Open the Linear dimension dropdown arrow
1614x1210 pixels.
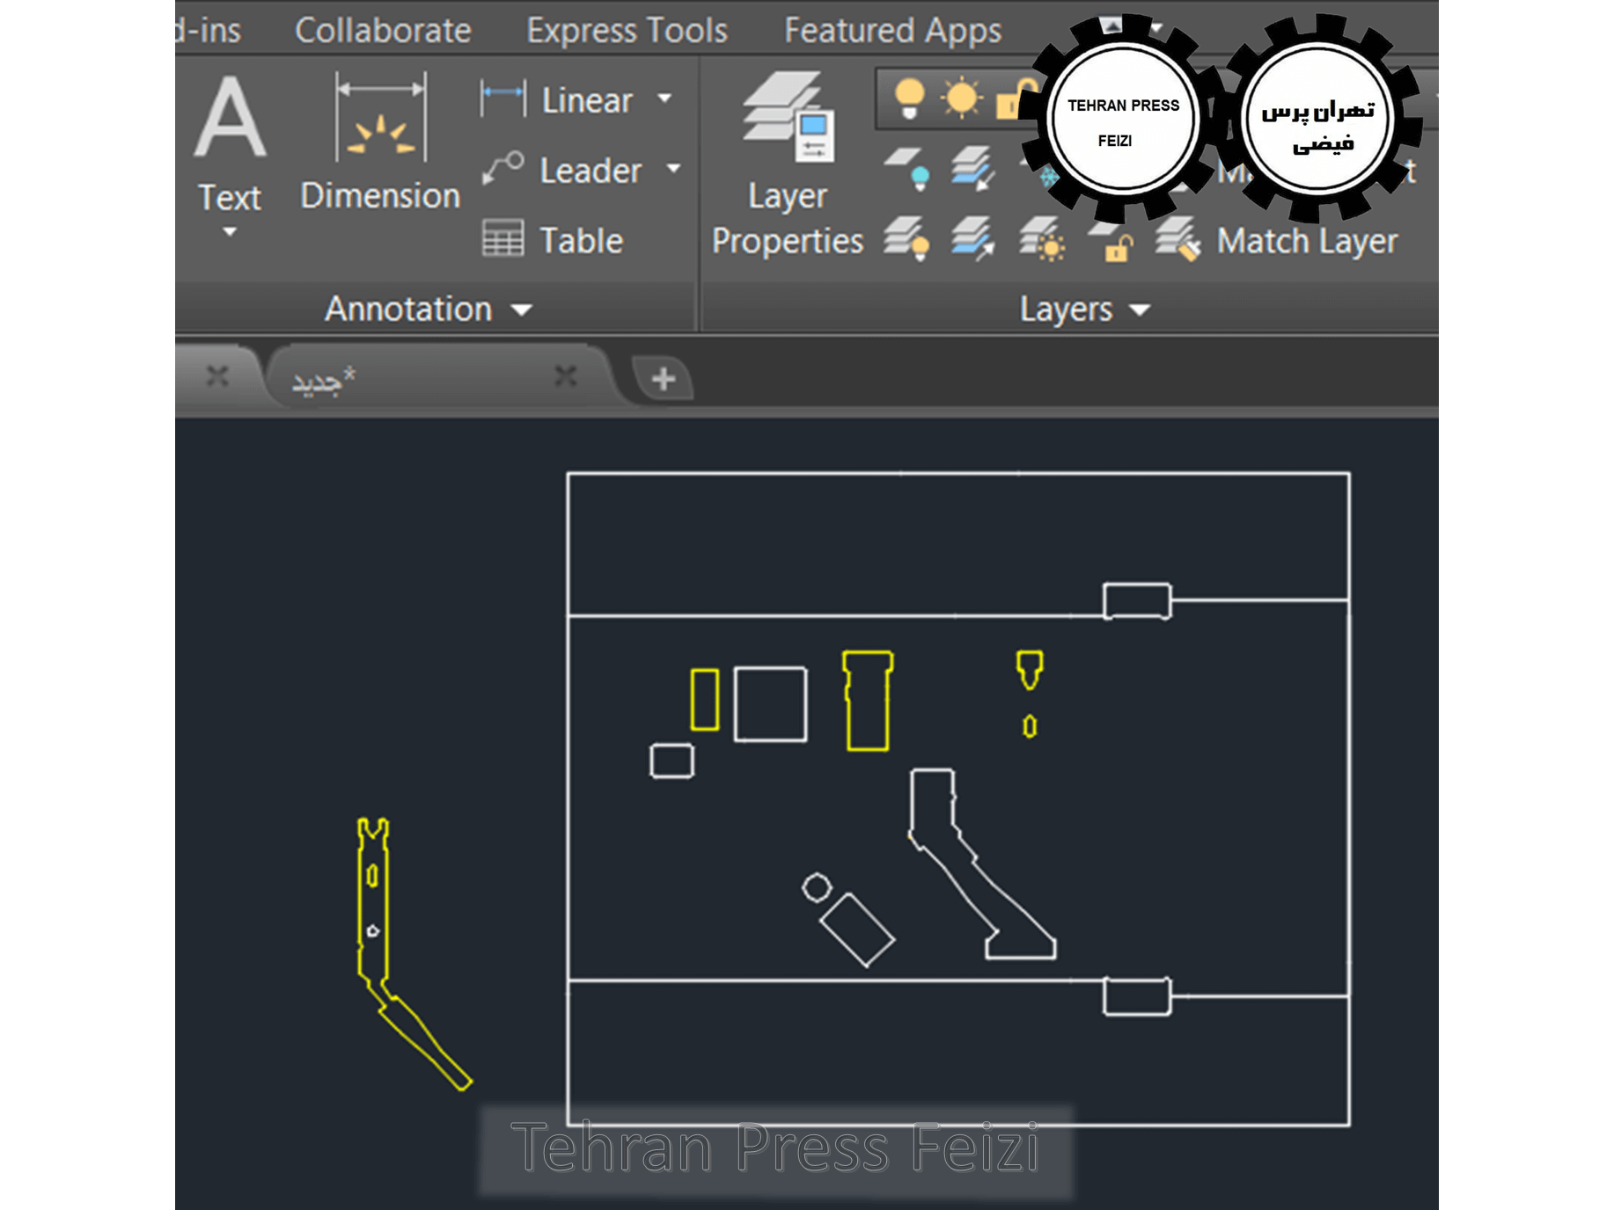tap(665, 98)
